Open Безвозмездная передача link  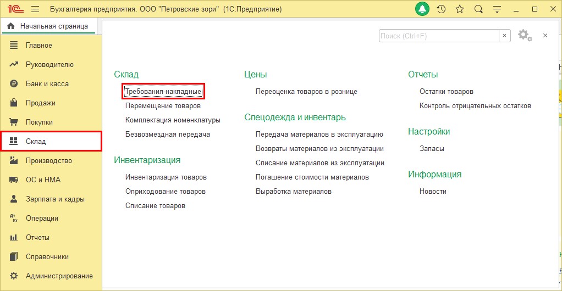pos(167,135)
